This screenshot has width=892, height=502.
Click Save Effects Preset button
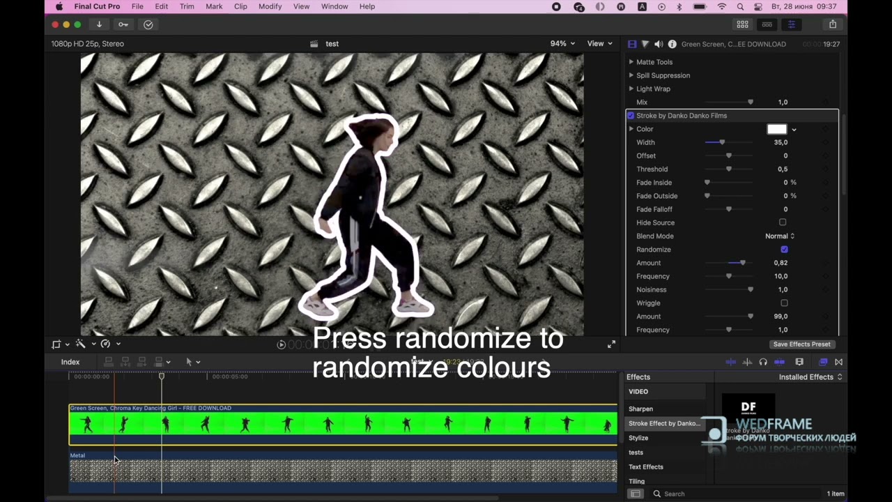(801, 344)
